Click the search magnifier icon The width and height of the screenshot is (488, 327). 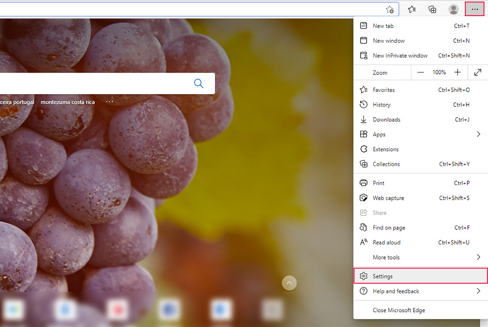pos(198,84)
